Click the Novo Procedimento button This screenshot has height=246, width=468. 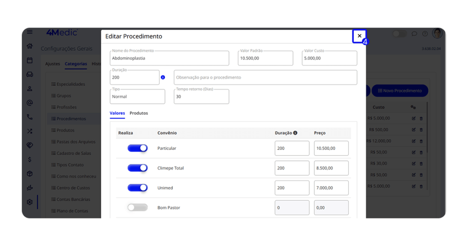(399, 91)
